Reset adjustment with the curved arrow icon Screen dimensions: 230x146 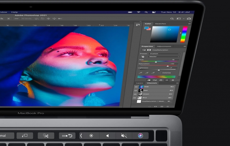click(x=161, y=80)
